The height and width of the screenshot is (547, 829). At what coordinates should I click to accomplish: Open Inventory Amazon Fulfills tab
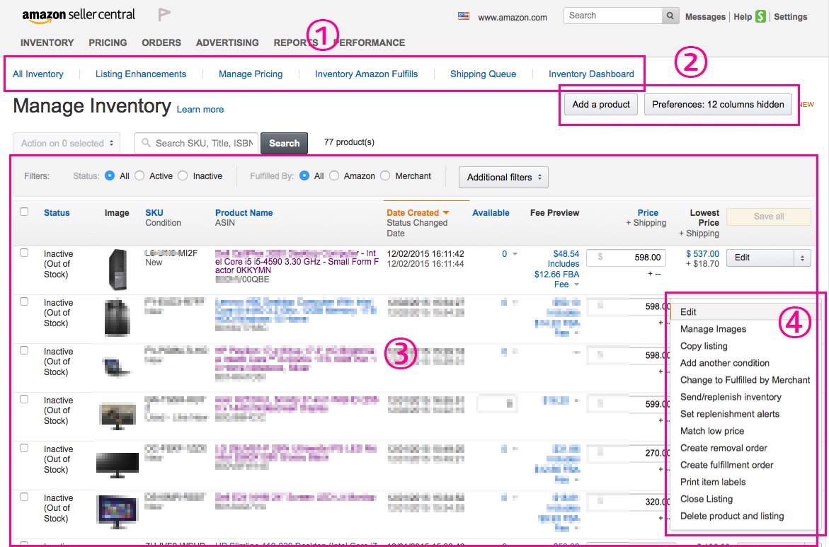pos(367,74)
